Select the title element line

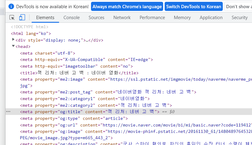[79, 73]
